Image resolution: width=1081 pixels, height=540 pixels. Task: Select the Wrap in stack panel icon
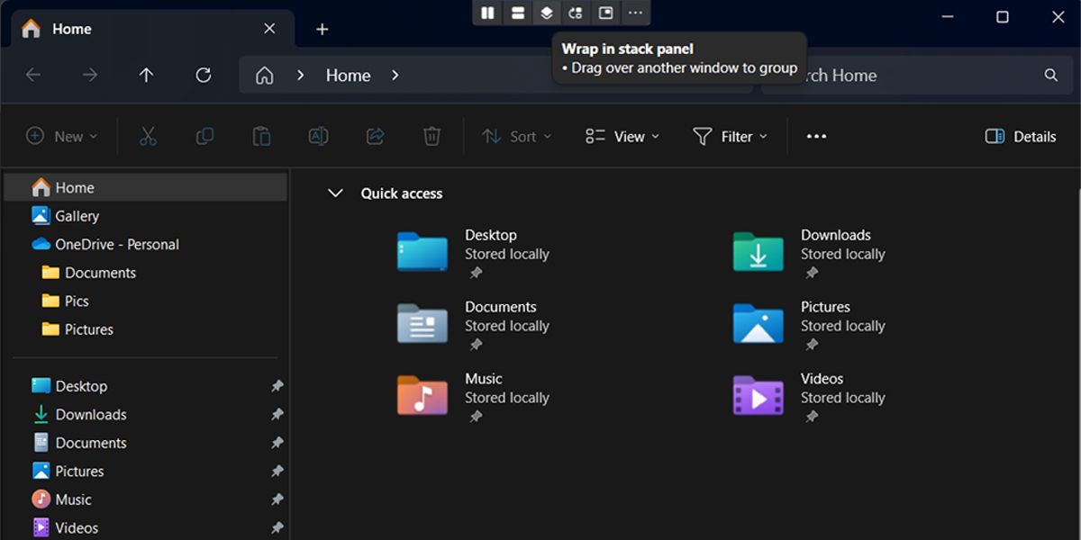coord(547,13)
